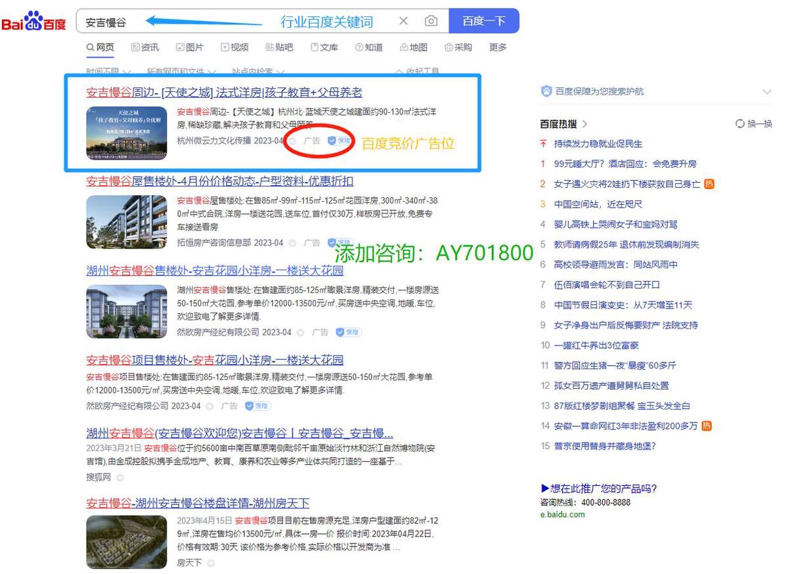Viewport: 788px width, 574px height.
Task: Click the 天使之城 ad thumbnail image
Action: (x=126, y=133)
